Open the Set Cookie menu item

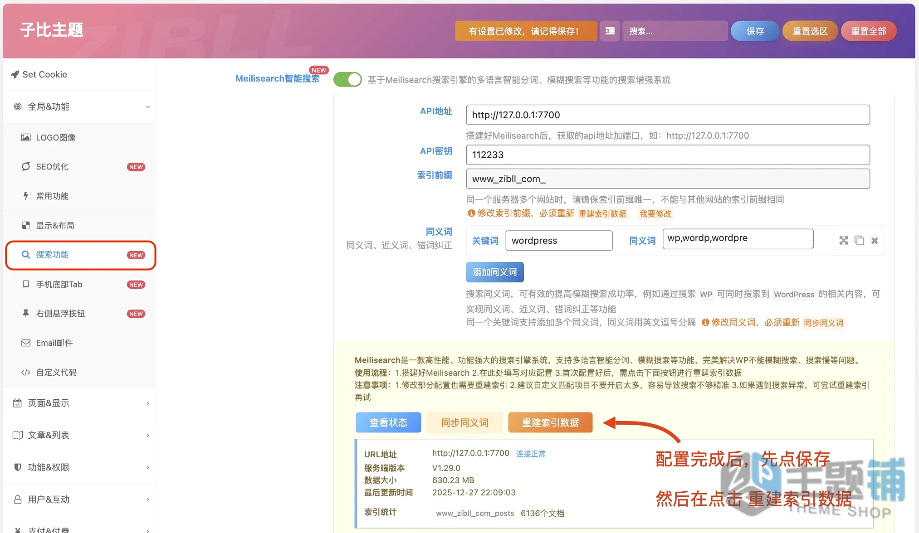pyautogui.click(x=80, y=74)
